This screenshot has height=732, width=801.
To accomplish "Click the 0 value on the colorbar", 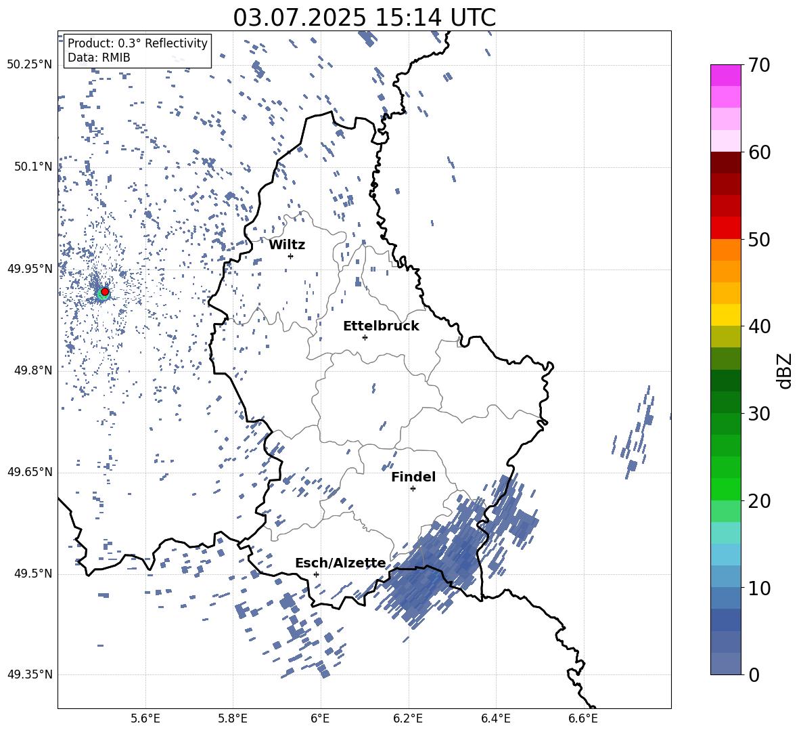I will 754,674.
